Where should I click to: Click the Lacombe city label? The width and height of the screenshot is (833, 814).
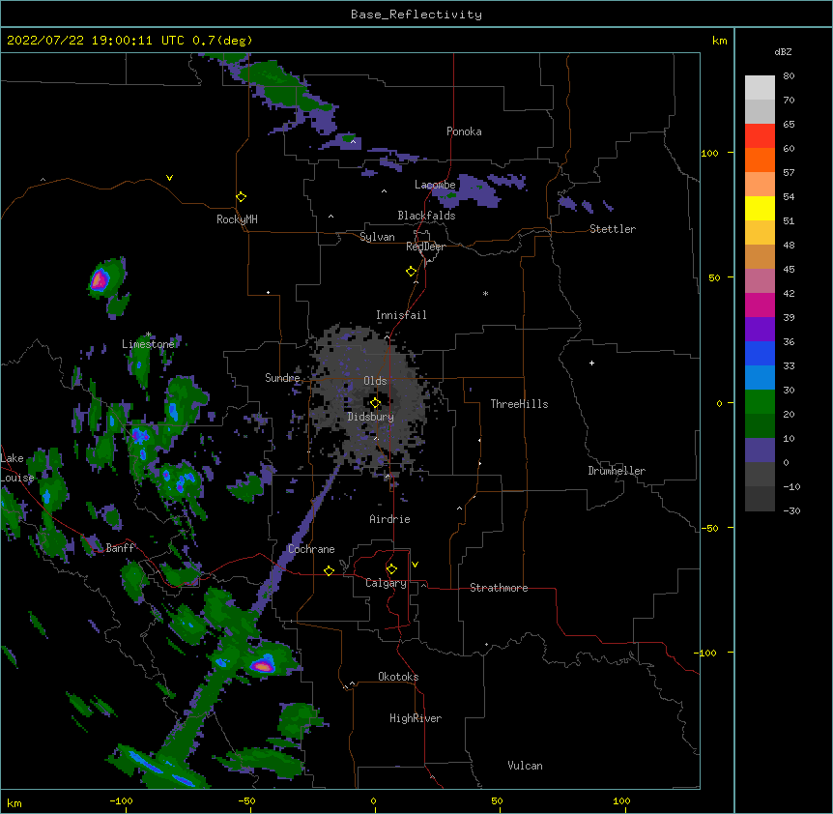(x=435, y=185)
